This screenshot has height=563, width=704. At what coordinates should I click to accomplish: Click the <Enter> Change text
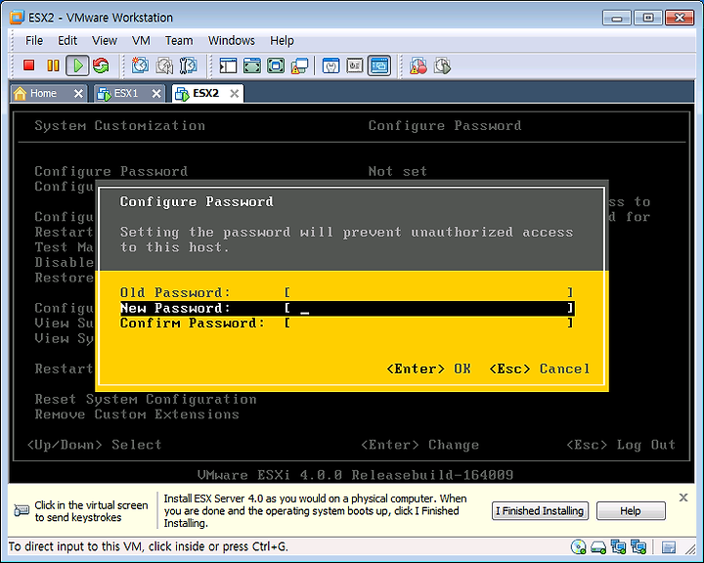point(419,445)
